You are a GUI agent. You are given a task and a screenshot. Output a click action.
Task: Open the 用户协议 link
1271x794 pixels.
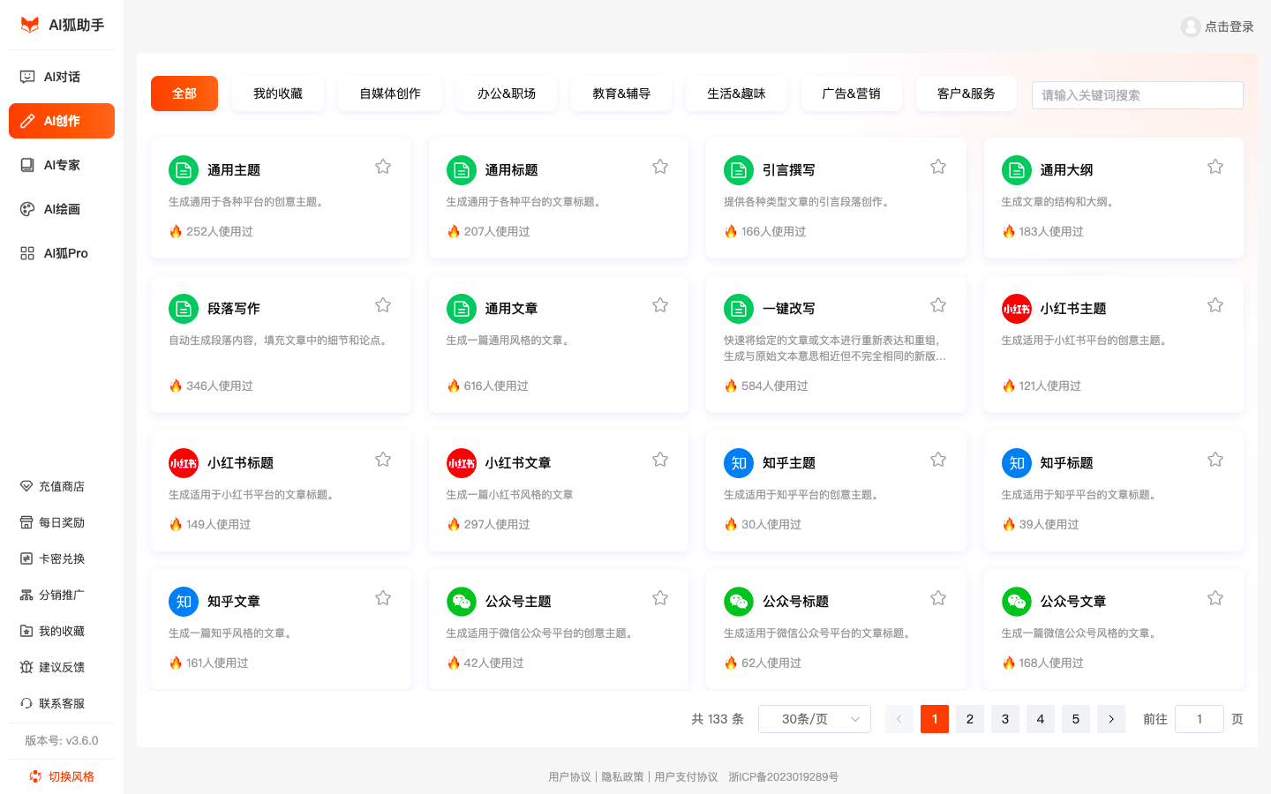(x=569, y=777)
